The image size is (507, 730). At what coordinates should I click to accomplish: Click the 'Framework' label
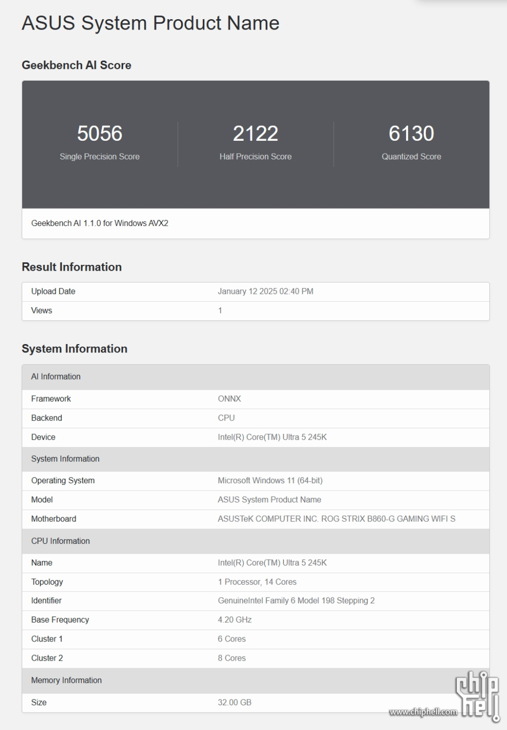point(51,399)
